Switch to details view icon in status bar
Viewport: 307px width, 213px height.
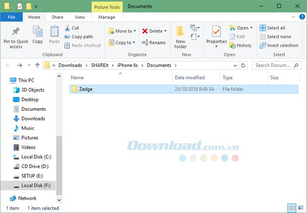pyautogui.click(x=292, y=208)
